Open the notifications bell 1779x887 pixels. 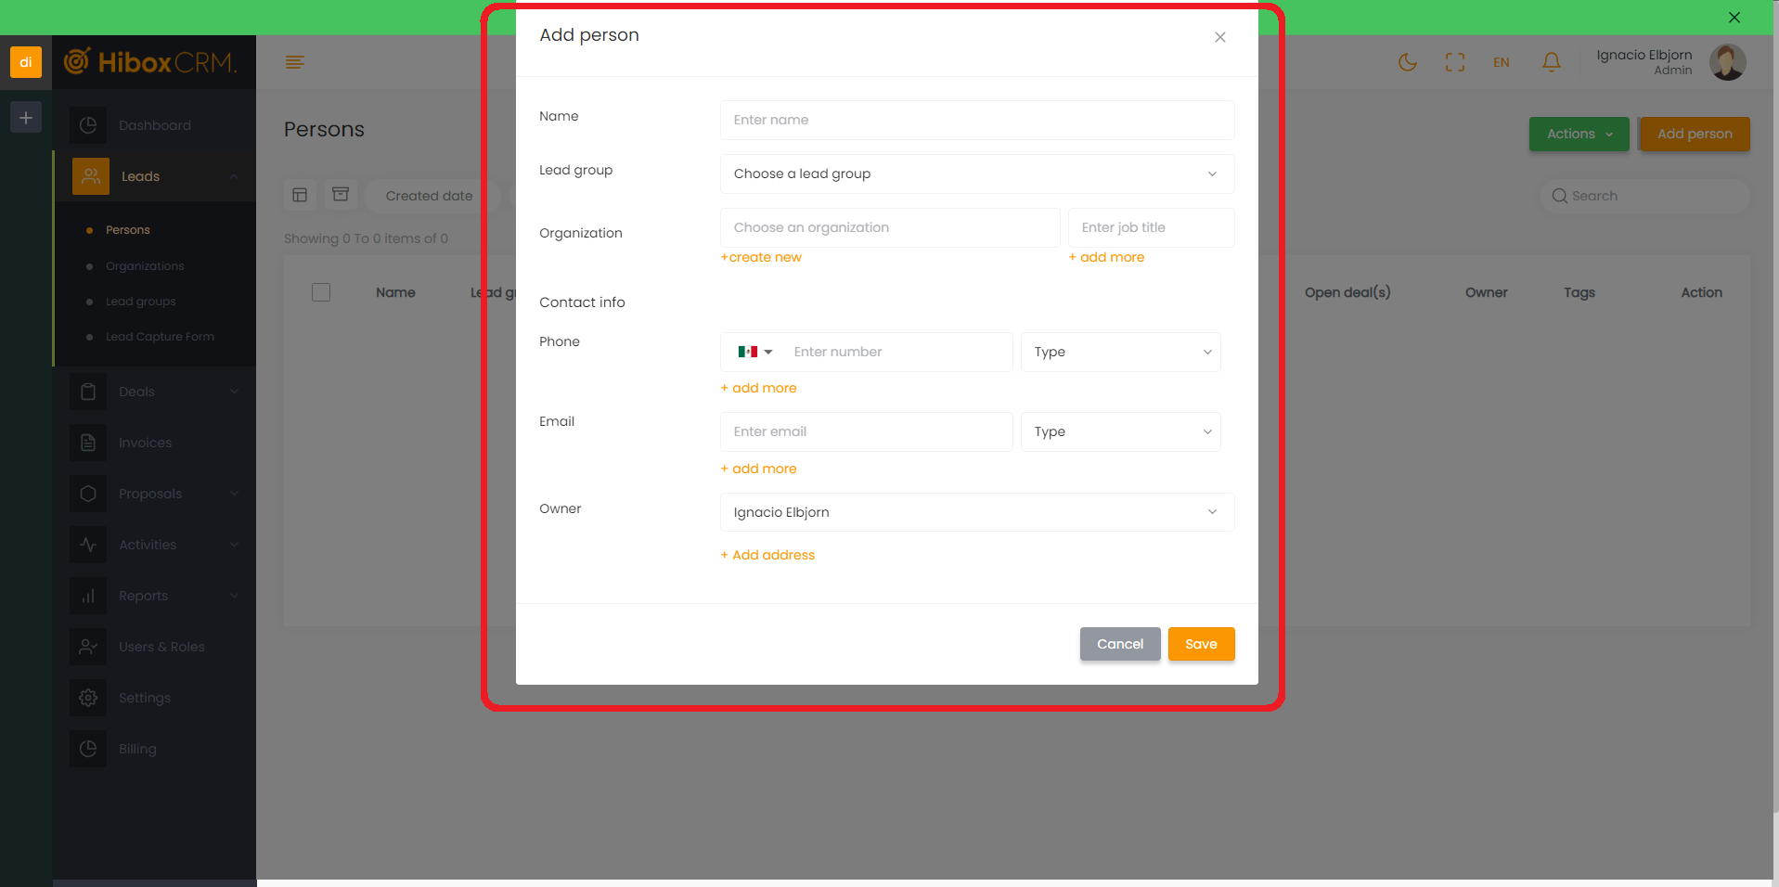coord(1551,62)
